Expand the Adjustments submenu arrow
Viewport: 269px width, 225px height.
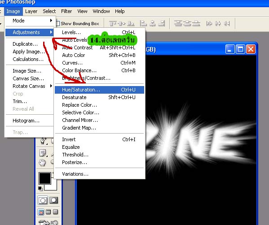pos(51,32)
